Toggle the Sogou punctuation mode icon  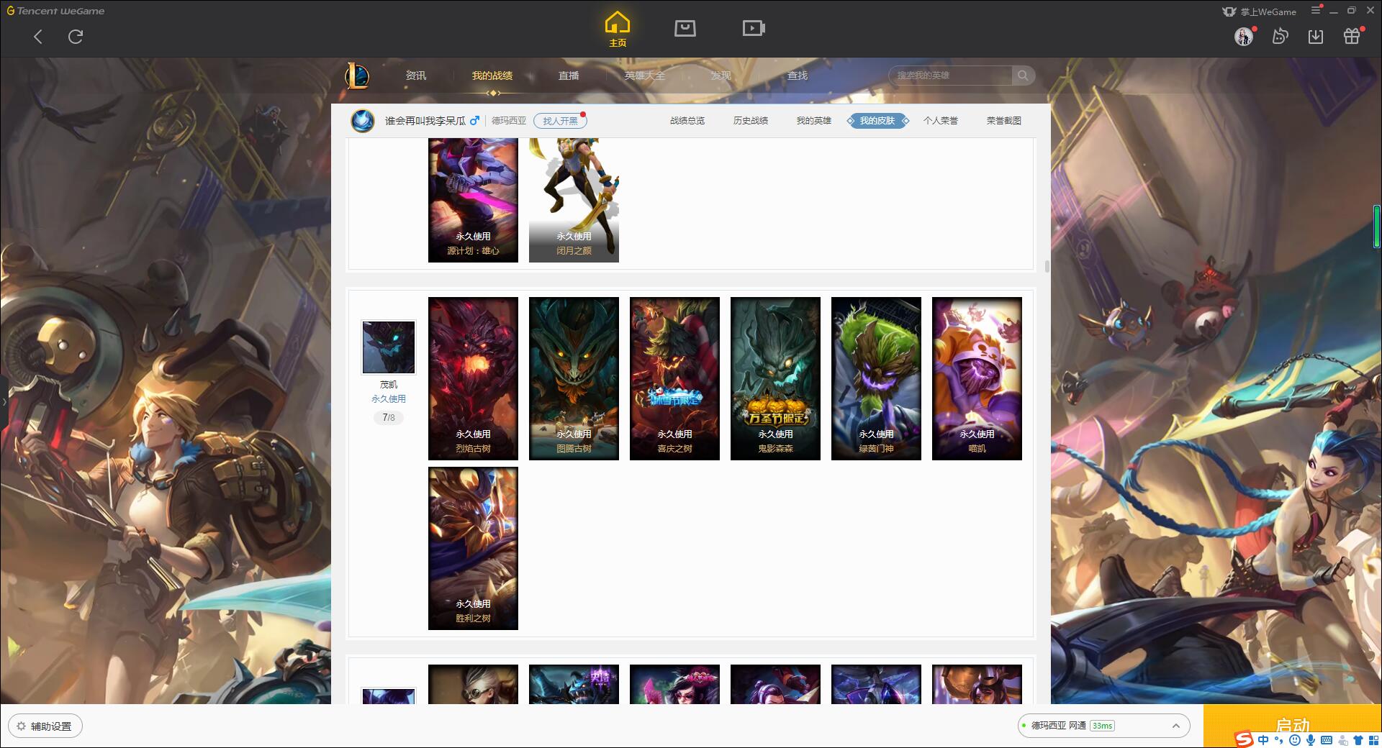1279,739
